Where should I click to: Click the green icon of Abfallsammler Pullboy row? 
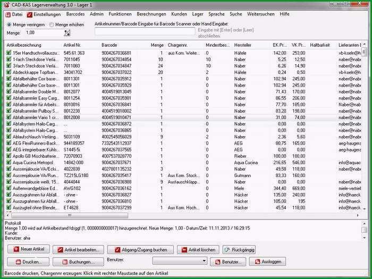point(9,111)
